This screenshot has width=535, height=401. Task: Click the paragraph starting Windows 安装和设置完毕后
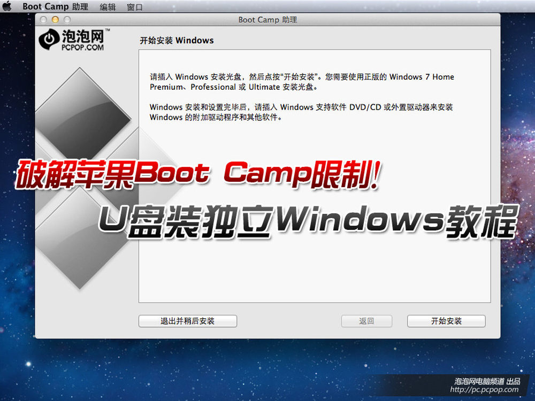click(x=301, y=112)
